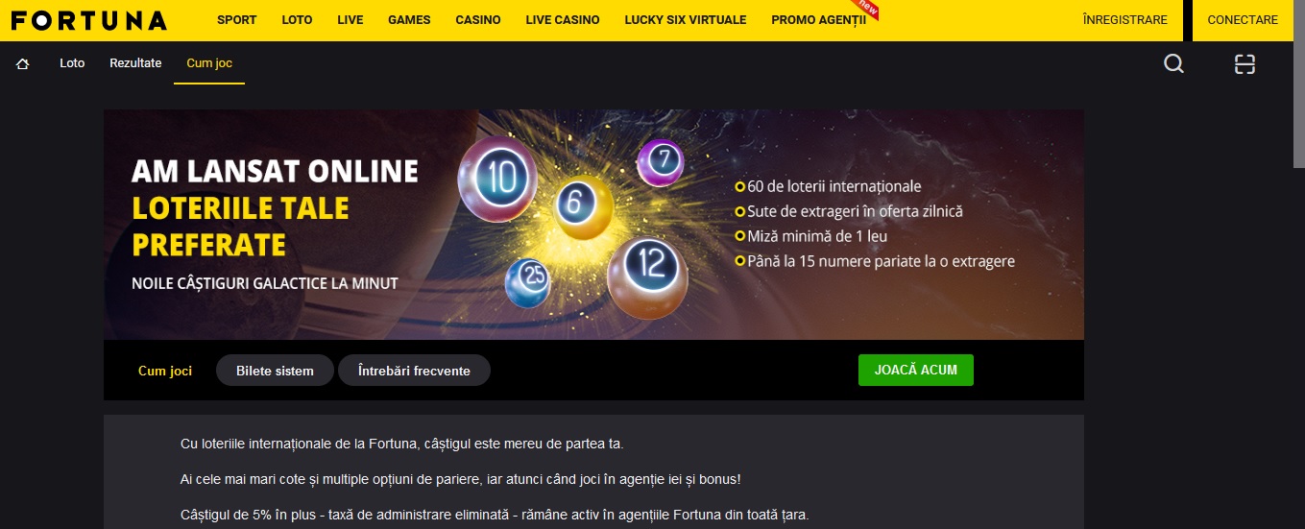
Task: Open Promo Agenții menu item
Action: coord(818,20)
